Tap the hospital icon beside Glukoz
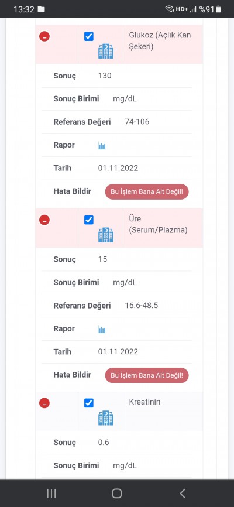 point(106,52)
